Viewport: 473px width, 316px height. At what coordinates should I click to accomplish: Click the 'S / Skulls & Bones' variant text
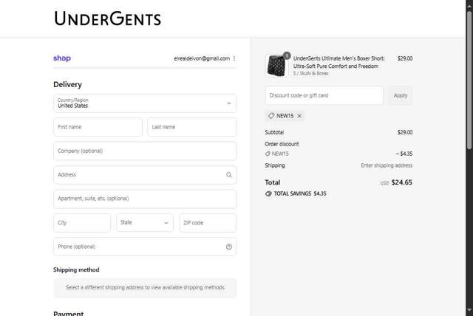click(310, 73)
